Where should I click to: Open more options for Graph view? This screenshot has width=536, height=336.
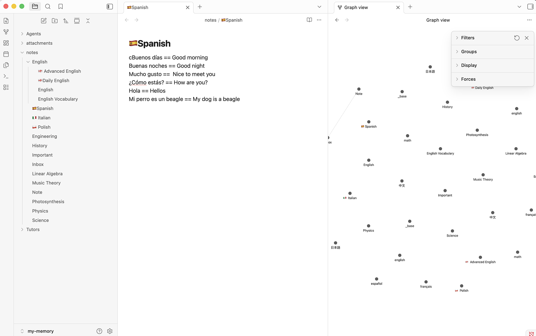[529, 20]
